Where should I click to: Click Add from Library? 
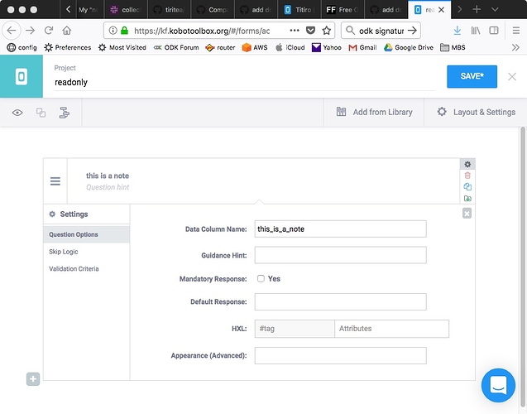pyautogui.click(x=374, y=112)
